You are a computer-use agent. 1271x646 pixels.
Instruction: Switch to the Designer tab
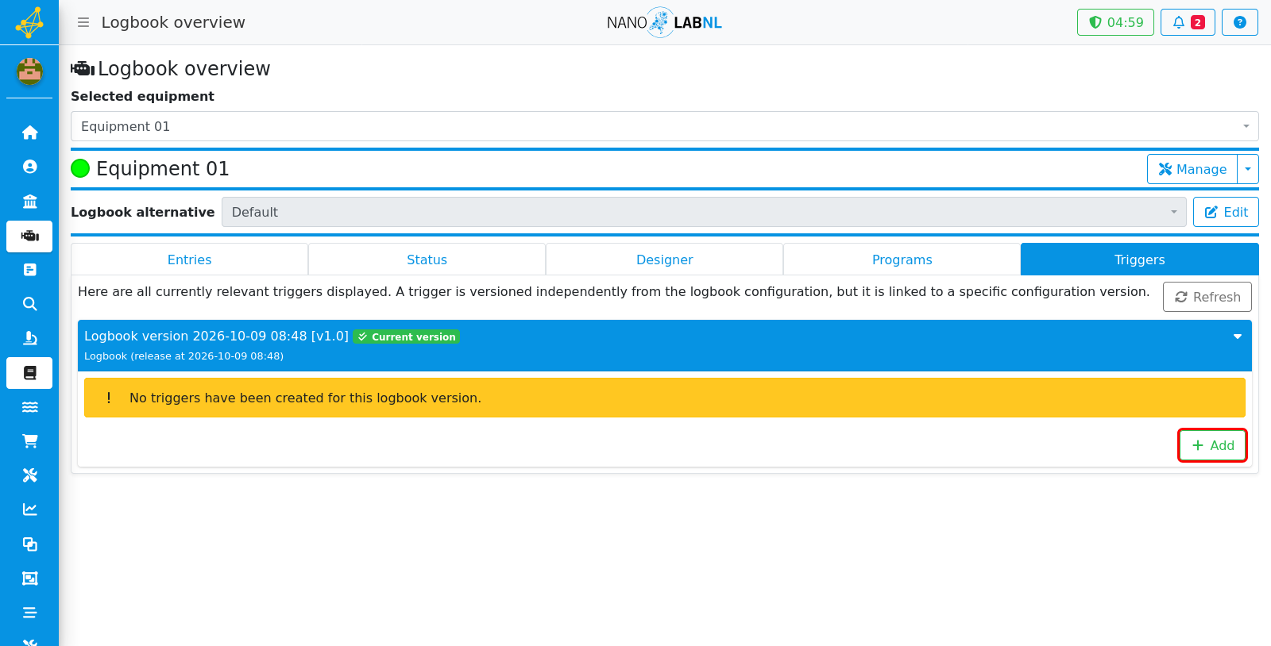click(664, 260)
